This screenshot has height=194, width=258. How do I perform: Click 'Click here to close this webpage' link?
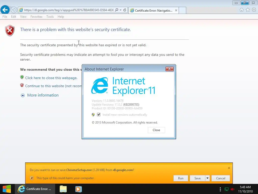[51, 78]
